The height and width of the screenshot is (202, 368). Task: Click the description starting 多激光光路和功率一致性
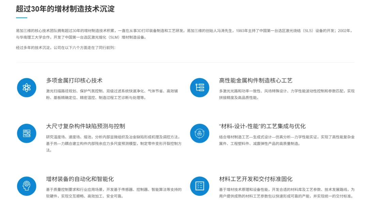click(x=287, y=94)
